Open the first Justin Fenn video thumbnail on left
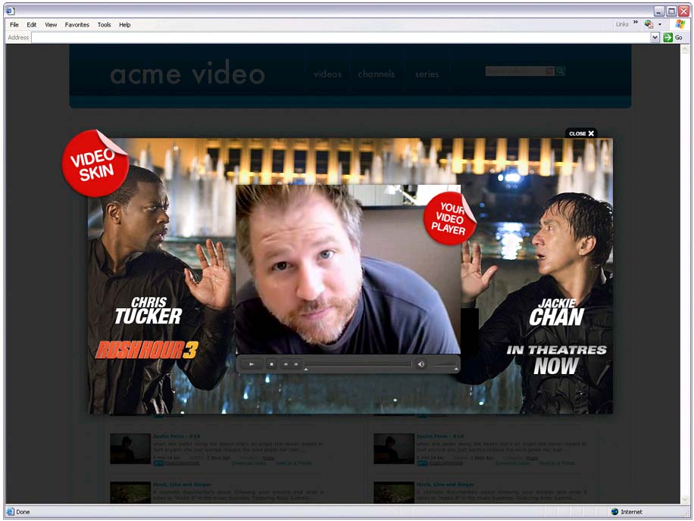Image resolution: width=694 pixels, height=521 pixels. 130,448
